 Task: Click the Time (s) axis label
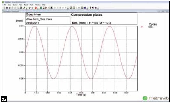pyautogui.click(x=81, y=95)
